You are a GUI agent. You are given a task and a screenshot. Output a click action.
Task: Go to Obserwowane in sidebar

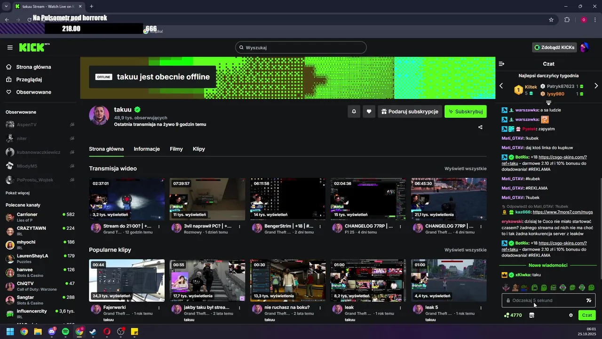pos(33,92)
